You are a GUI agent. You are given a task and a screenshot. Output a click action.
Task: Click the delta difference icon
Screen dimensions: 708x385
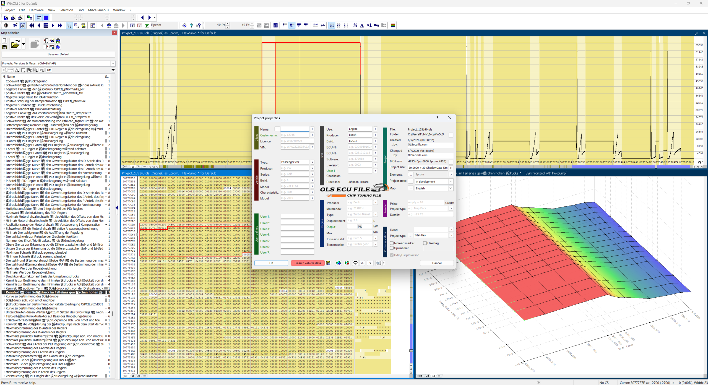tap(362, 25)
